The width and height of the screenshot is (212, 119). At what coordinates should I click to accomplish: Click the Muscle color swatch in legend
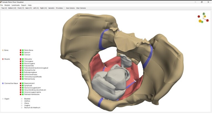(3, 59)
